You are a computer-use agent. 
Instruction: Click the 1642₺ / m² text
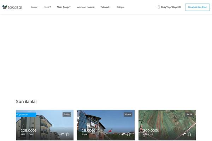[27, 135]
